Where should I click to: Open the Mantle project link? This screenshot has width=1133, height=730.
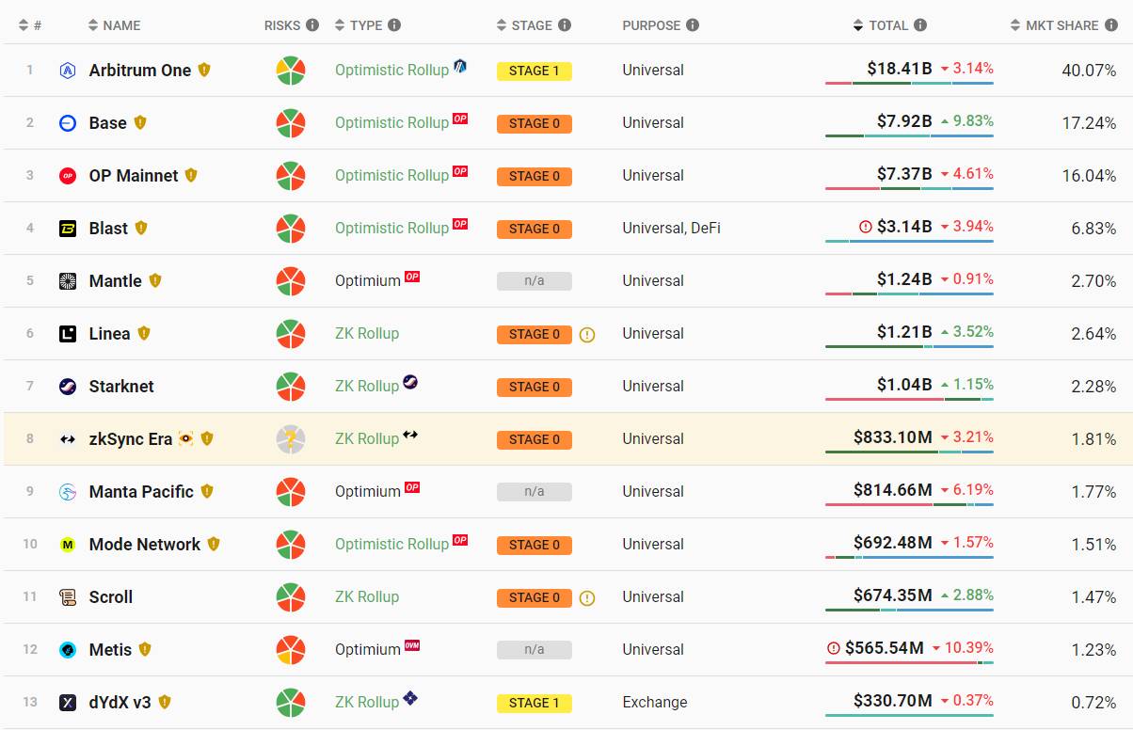point(116,281)
